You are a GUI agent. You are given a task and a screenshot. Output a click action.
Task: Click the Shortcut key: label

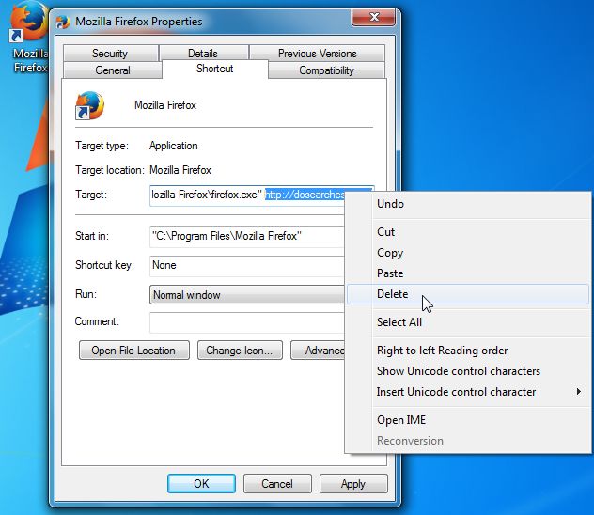(104, 265)
